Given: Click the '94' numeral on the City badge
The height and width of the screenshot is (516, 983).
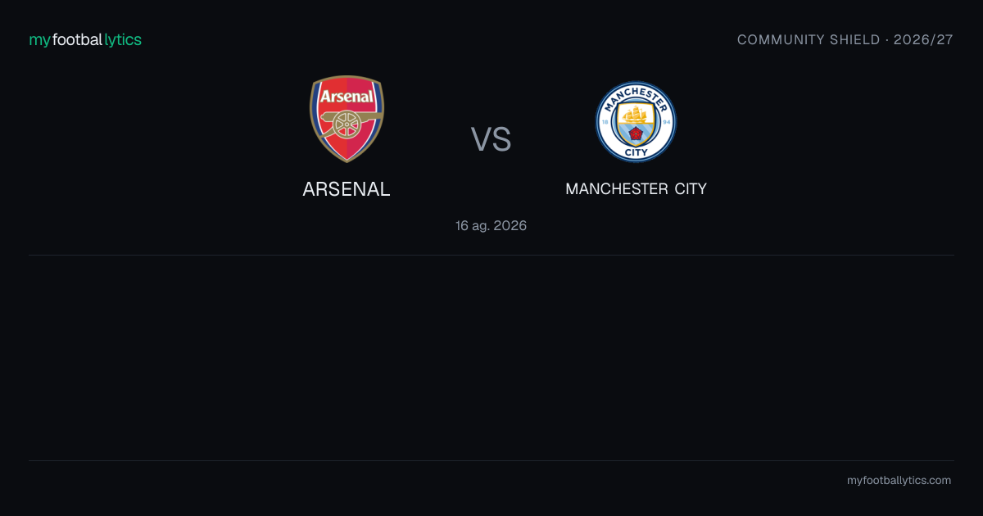Looking at the screenshot, I should tap(667, 122).
